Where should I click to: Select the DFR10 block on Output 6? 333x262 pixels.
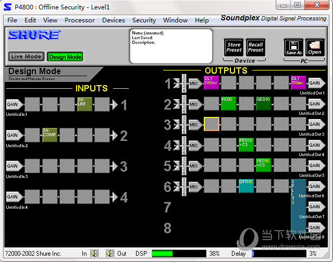click(246, 186)
